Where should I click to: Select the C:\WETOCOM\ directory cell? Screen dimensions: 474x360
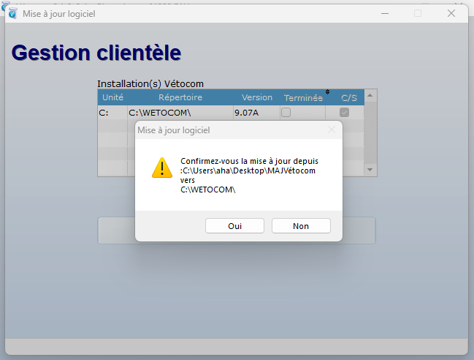(x=180, y=113)
